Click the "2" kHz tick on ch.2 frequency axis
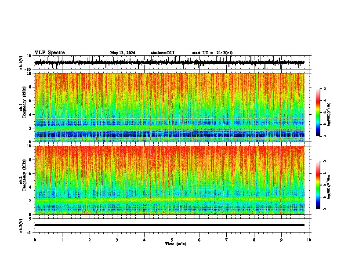The image size is (348, 269). pyautogui.click(x=30, y=201)
